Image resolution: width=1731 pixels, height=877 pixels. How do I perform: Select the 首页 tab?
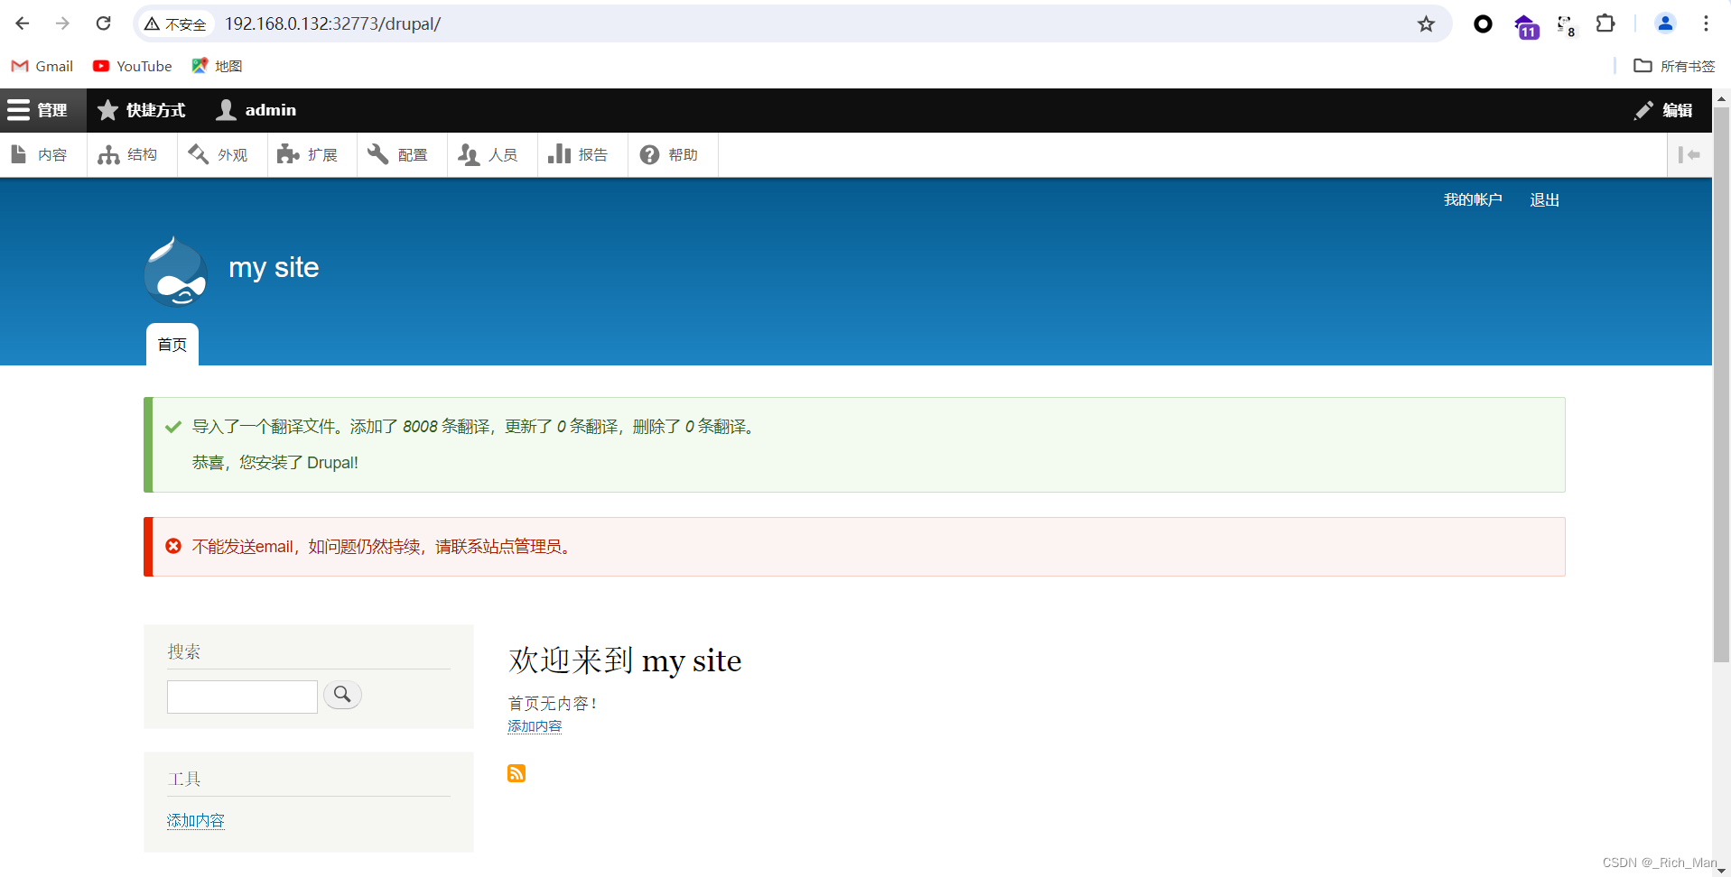172,344
